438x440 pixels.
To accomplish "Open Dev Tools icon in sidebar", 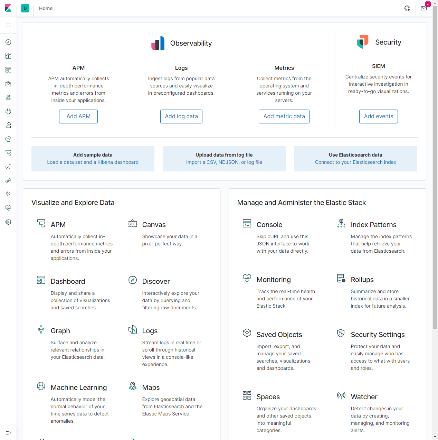I will pos(8,194).
